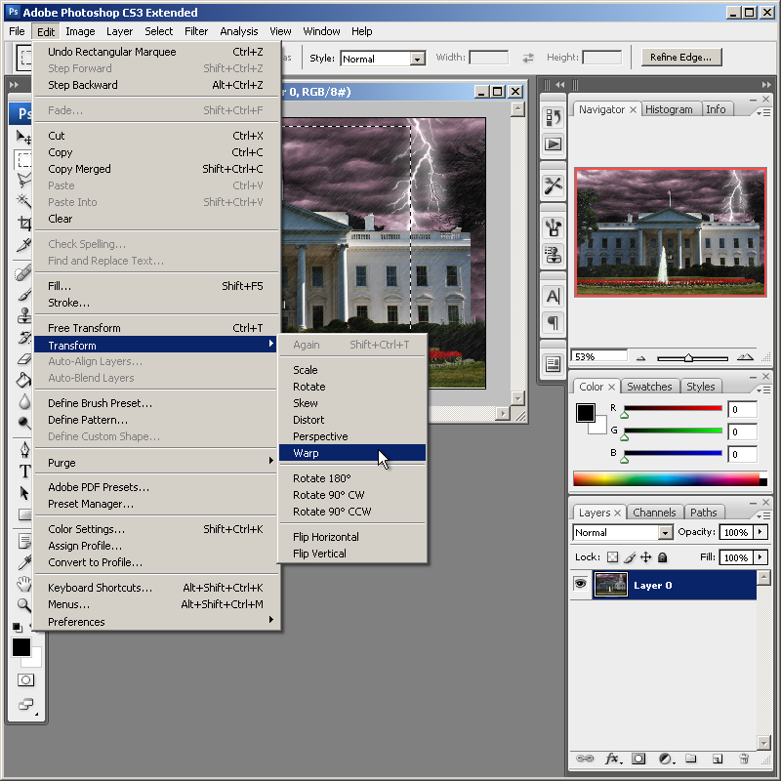Choose Flip Horizontal
This screenshot has height=781, width=781.
pyautogui.click(x=352, y=536)
